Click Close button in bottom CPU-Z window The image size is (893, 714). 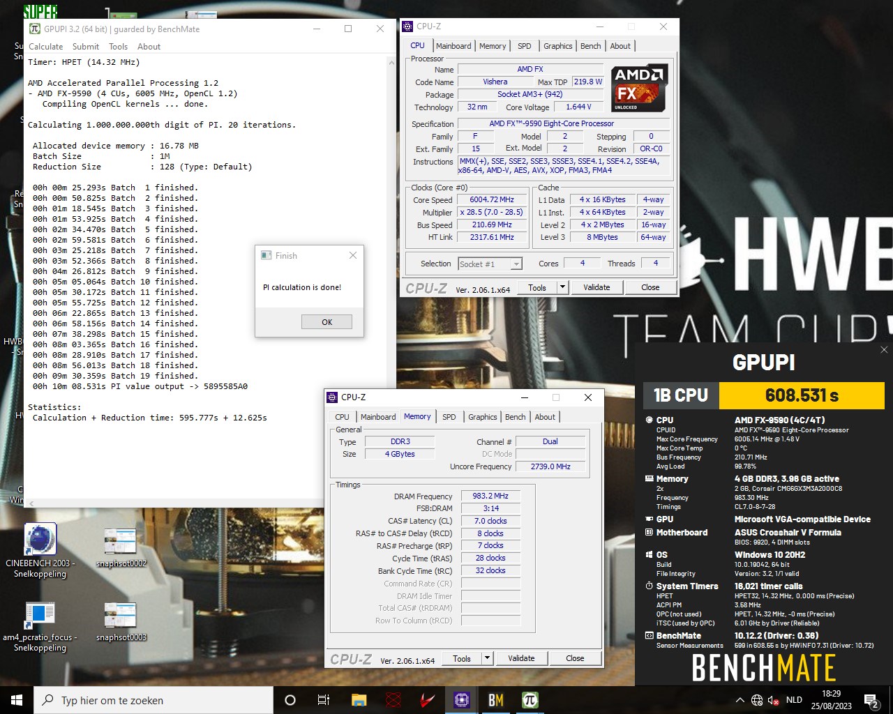[575, 658]
